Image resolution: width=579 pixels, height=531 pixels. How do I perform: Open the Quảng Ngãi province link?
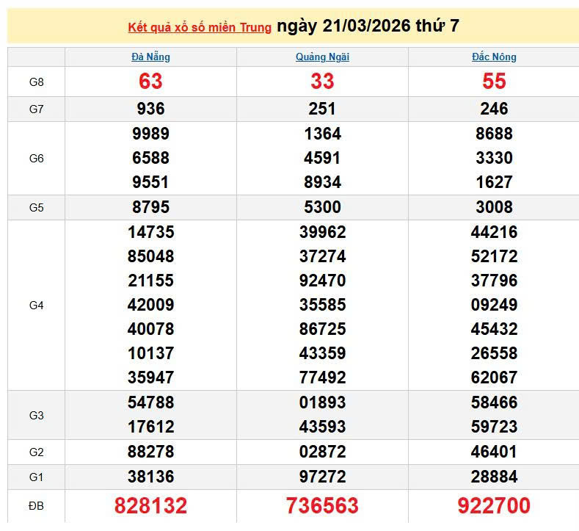[x=322, y=57]
